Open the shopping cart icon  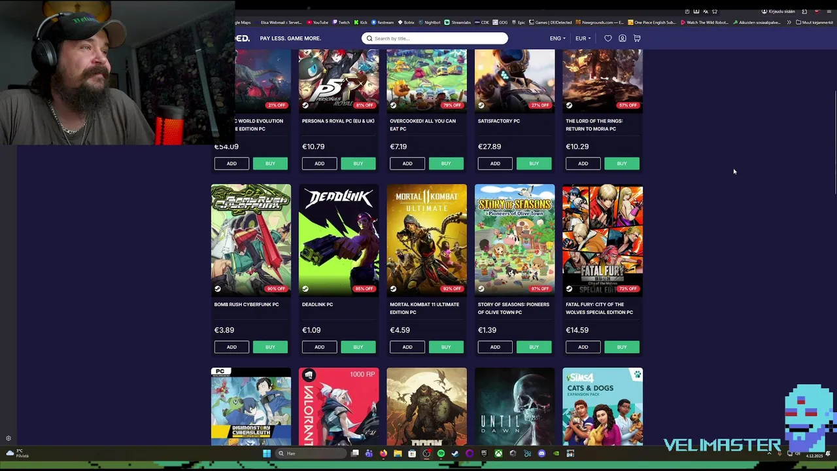point(637,38)
